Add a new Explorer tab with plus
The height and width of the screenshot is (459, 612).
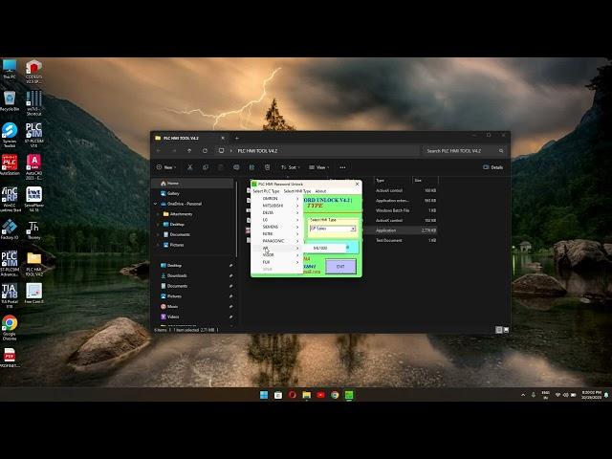pos(237,138)
